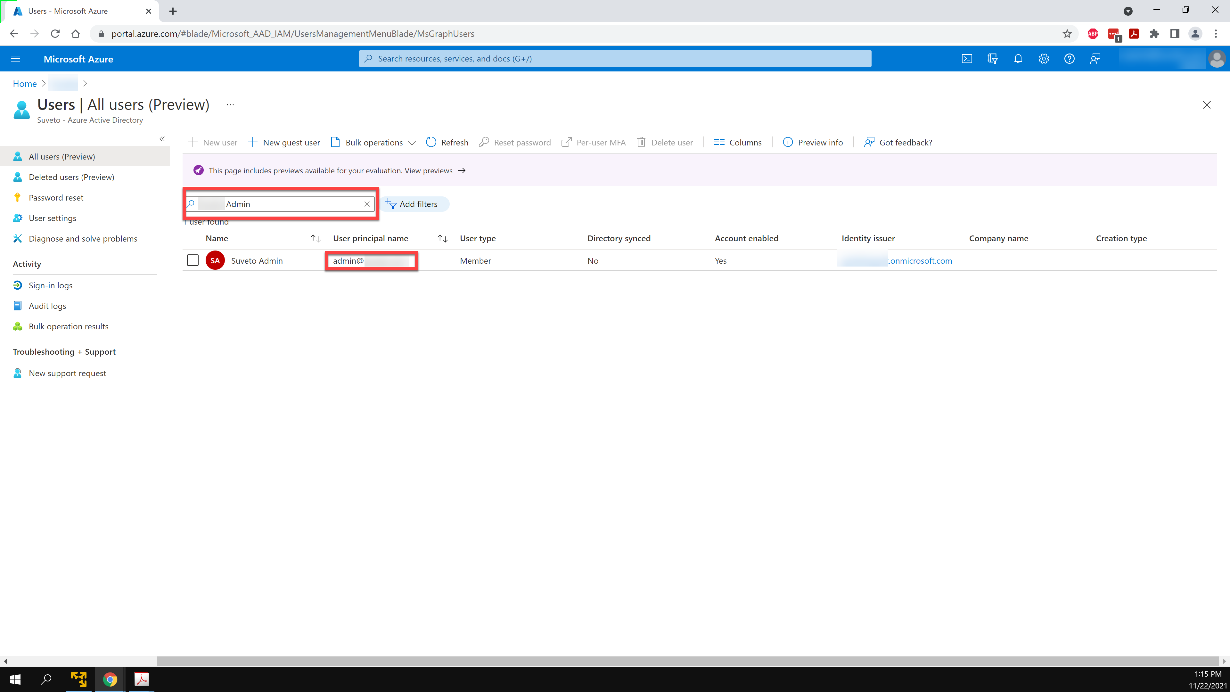Click the feedback icon in header
1230x692 pixels.
point(1095,59)
